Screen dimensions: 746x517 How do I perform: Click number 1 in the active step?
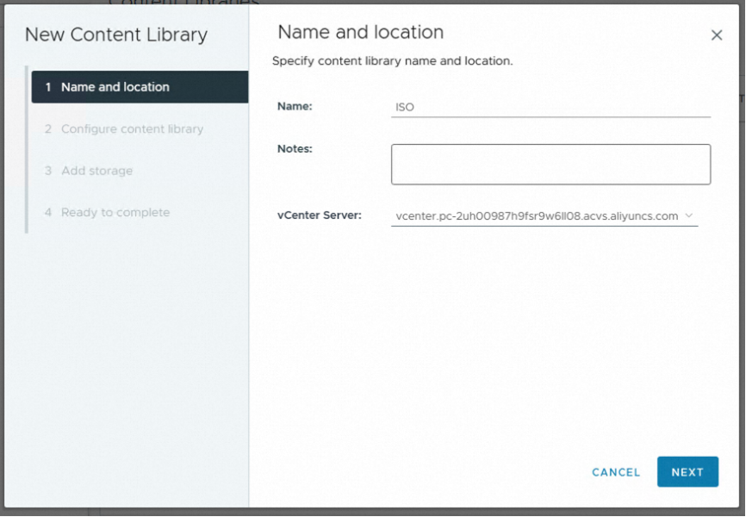[x=48, y=87]
